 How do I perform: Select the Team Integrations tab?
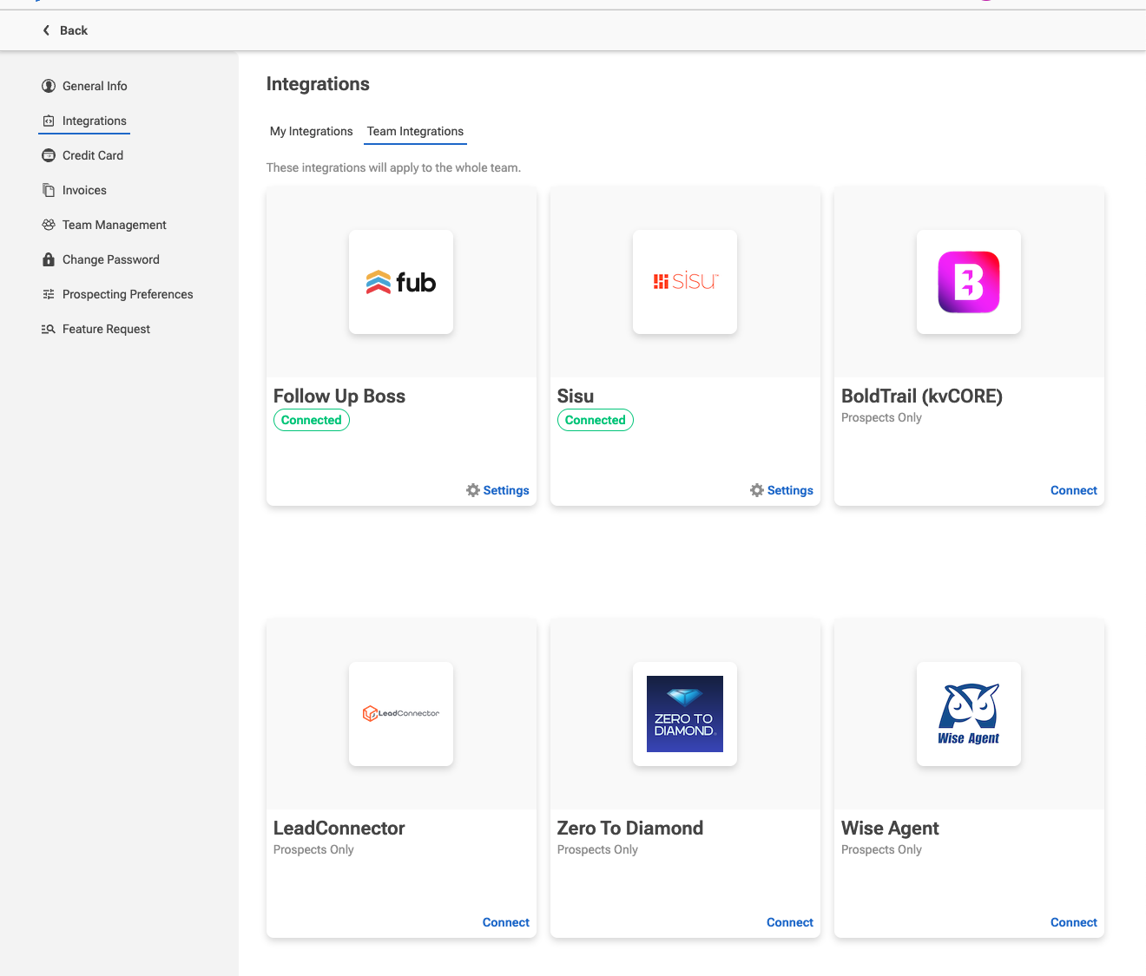coord(415,131)
